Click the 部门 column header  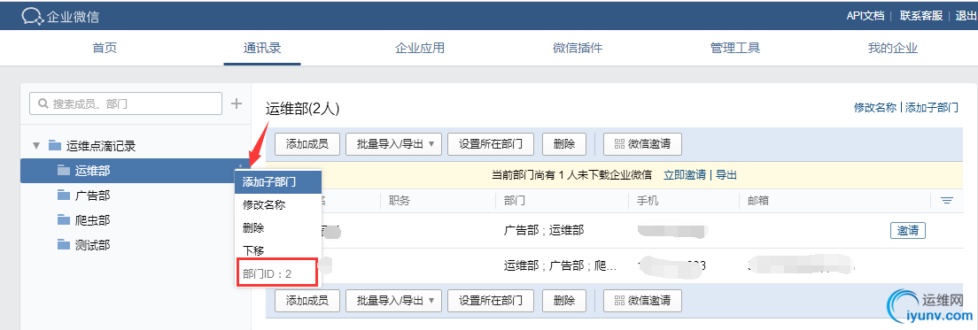(x=514, y=201)
